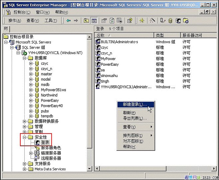Click tree pane scroll up arrow
Image resolution: width=219 pixels, height=180 pixels.
89,37
